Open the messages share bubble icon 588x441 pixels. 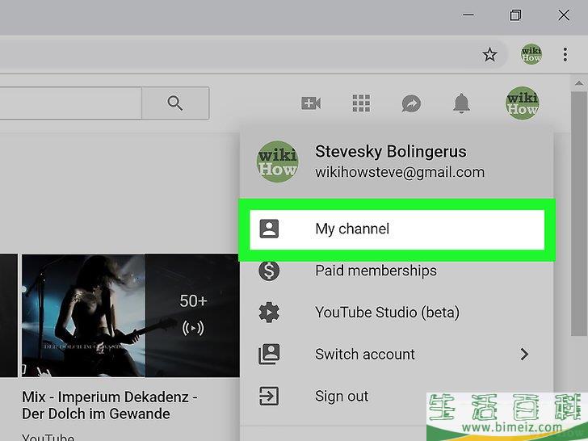[x=411, y=103]
